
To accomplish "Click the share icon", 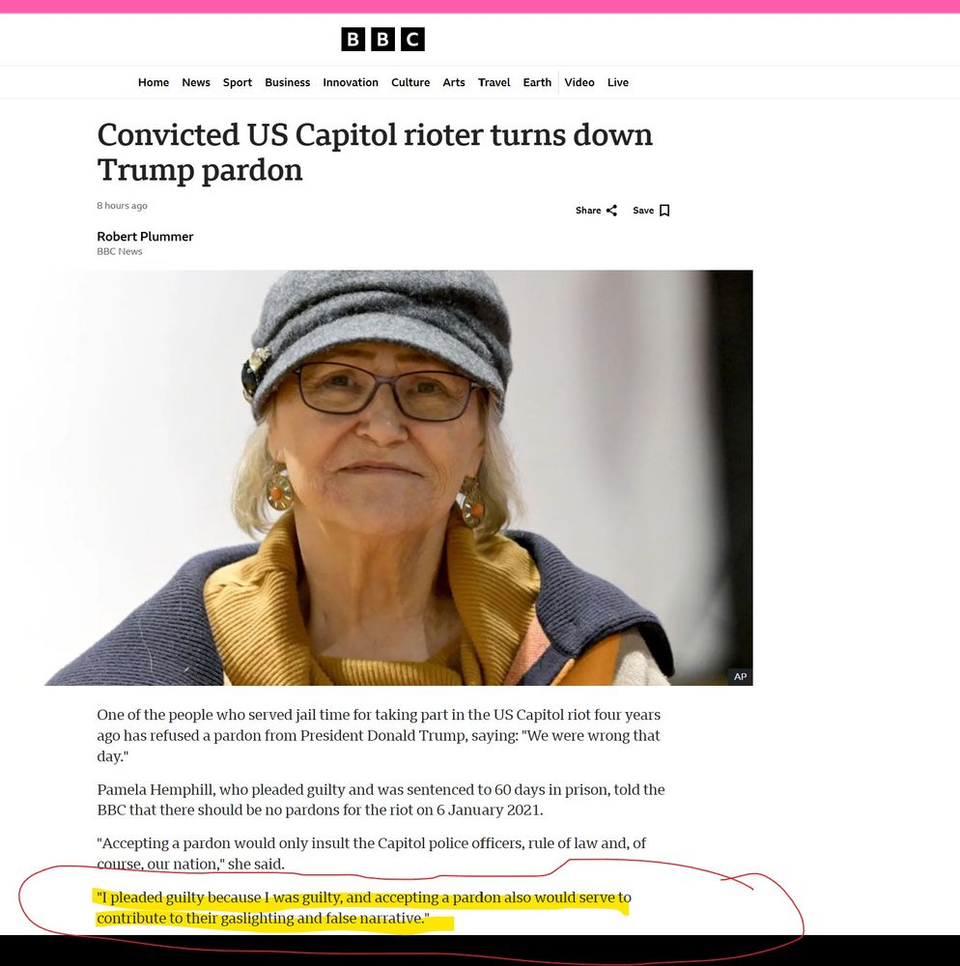I will pyautogui.click(x=611, y=211).
